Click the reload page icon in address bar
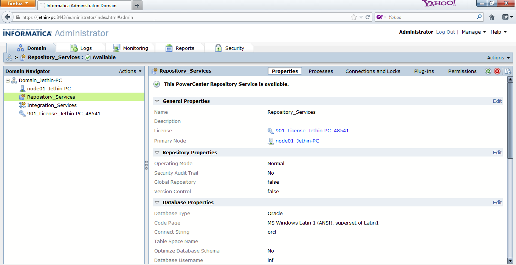516x265 pixels. (367, 17)
